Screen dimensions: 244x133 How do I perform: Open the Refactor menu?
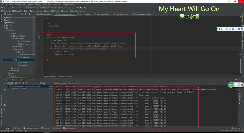(38, 4)
